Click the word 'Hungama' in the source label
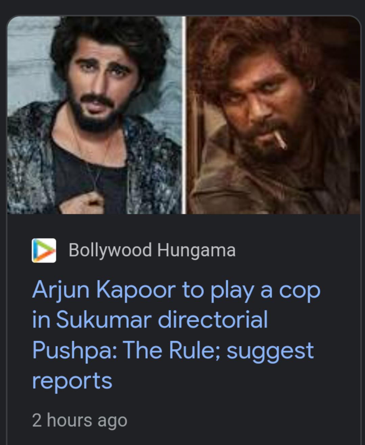Viewport: 365px width, 445px height. 196,251
